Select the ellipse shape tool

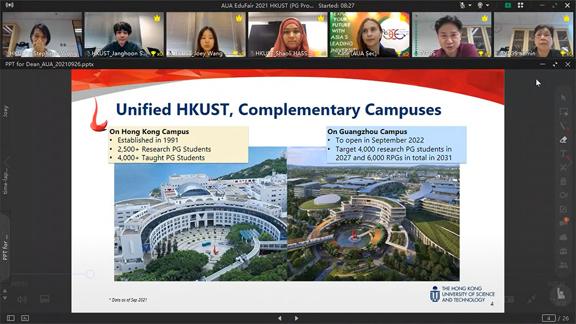pyautogui.click(x=563, y=195)
